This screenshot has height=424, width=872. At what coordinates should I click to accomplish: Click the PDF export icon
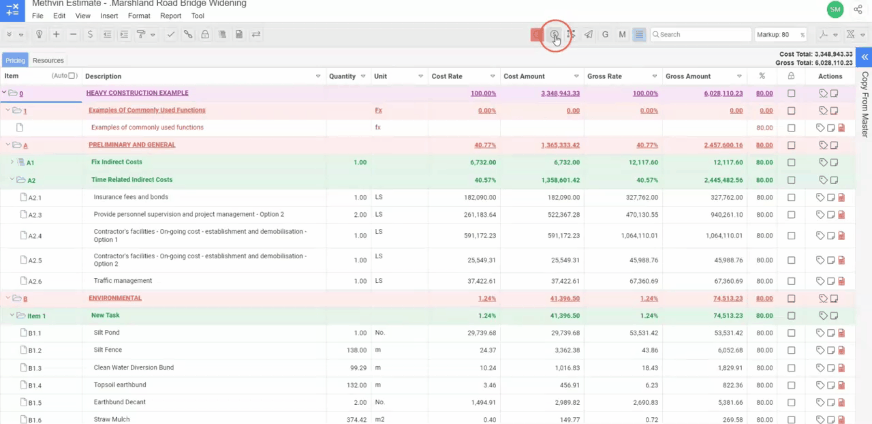tap(824, 35)
